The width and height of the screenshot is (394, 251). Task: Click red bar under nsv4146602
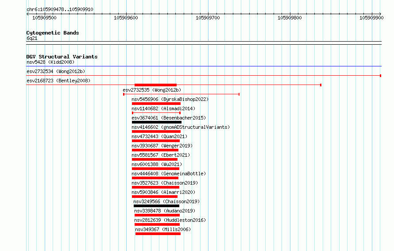tap(156, 131)
